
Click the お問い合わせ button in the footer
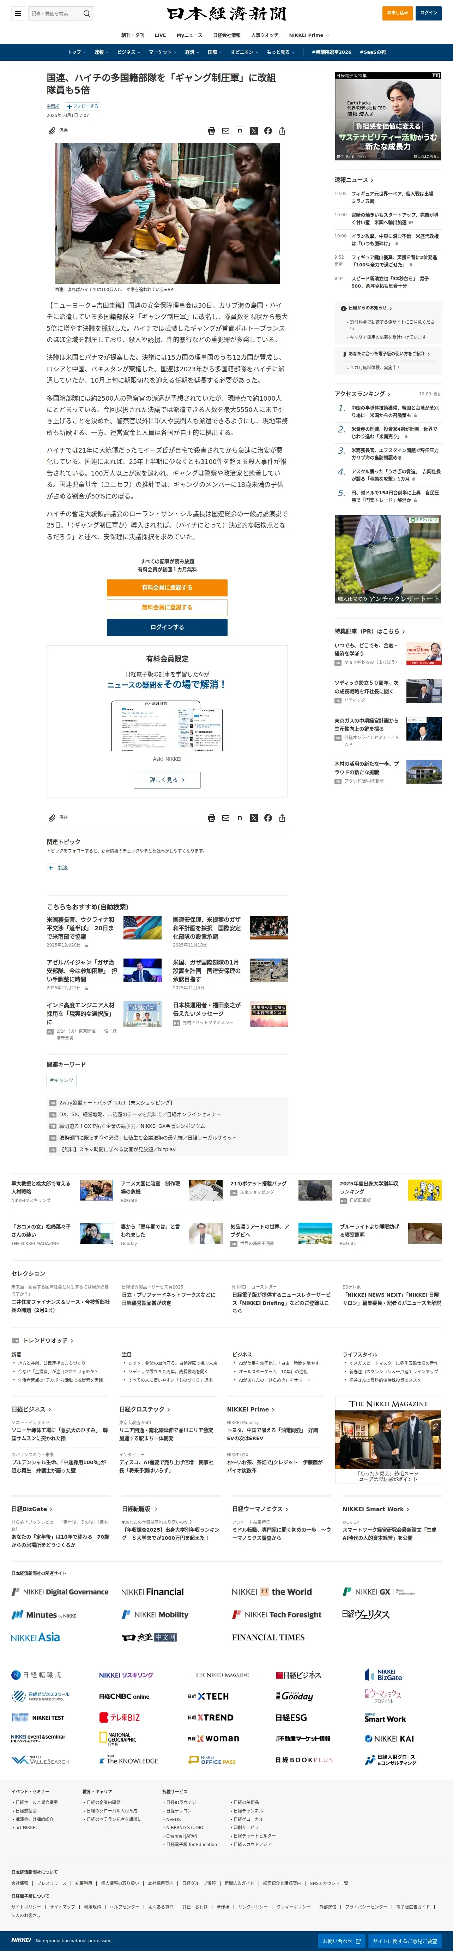tap(341, 1941)
